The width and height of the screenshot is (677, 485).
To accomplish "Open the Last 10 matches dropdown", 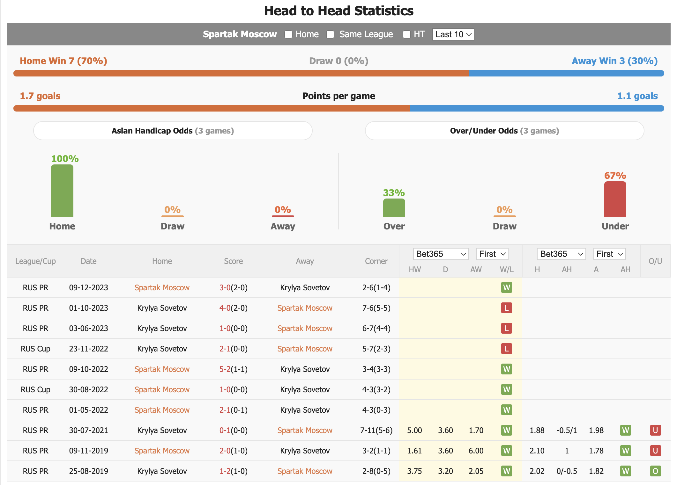I will coord(453,34).
